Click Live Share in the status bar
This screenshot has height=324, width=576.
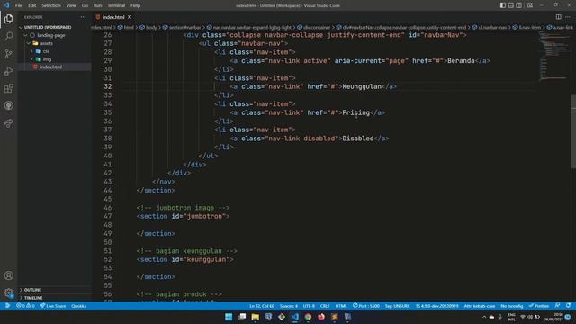[53, 306]
